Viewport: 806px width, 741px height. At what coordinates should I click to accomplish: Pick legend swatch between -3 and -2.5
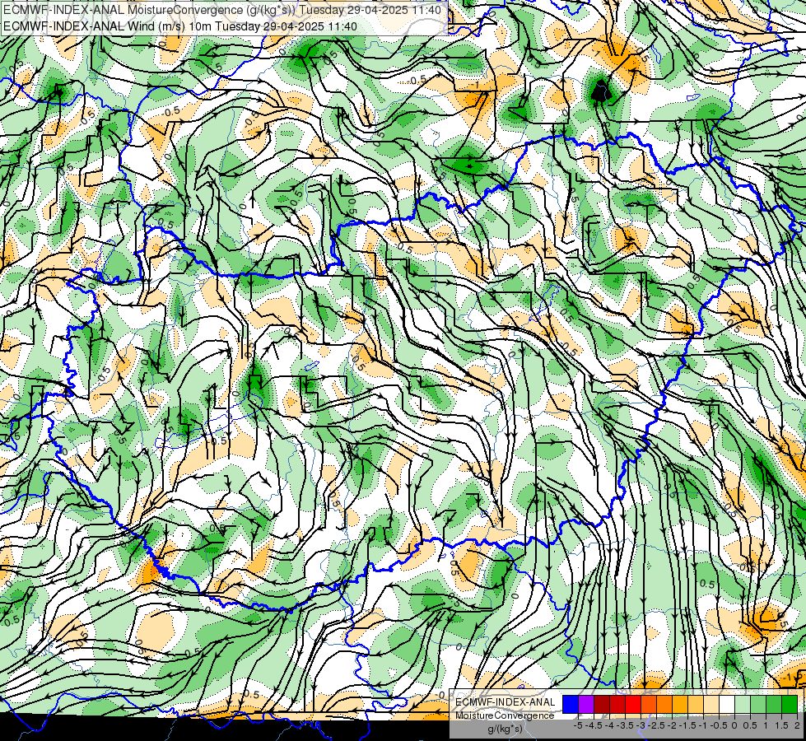[x=649, y=704]
